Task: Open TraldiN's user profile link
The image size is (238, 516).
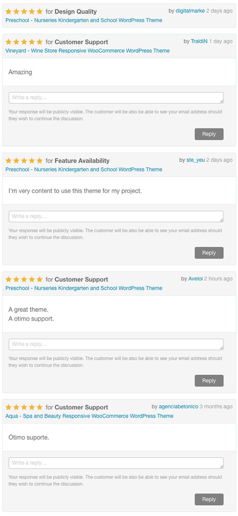Action: point(199,41)
